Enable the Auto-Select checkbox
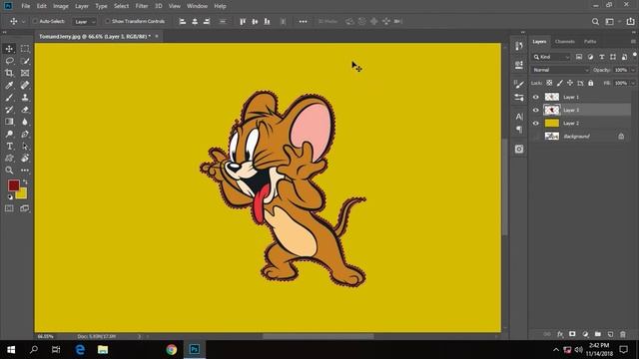The image size is (639, 359). [x=35, y=21]
